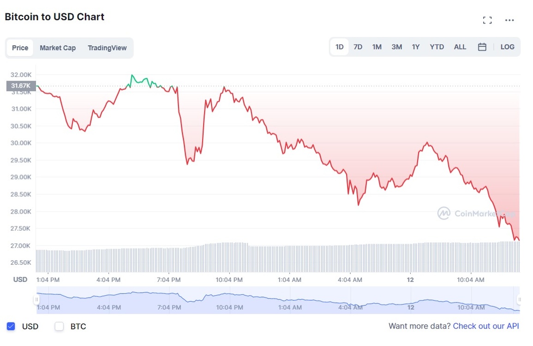The image size is (533, 346).
Task: Click the 27.00K axis label
Action: (x=20, y=245)
